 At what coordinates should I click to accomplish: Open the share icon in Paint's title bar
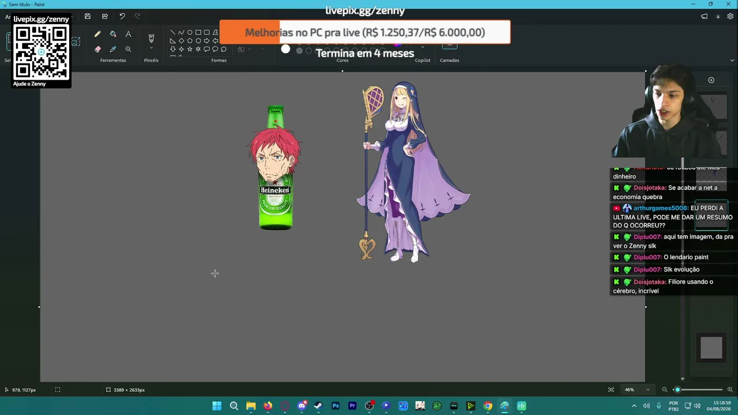point(105,16)
